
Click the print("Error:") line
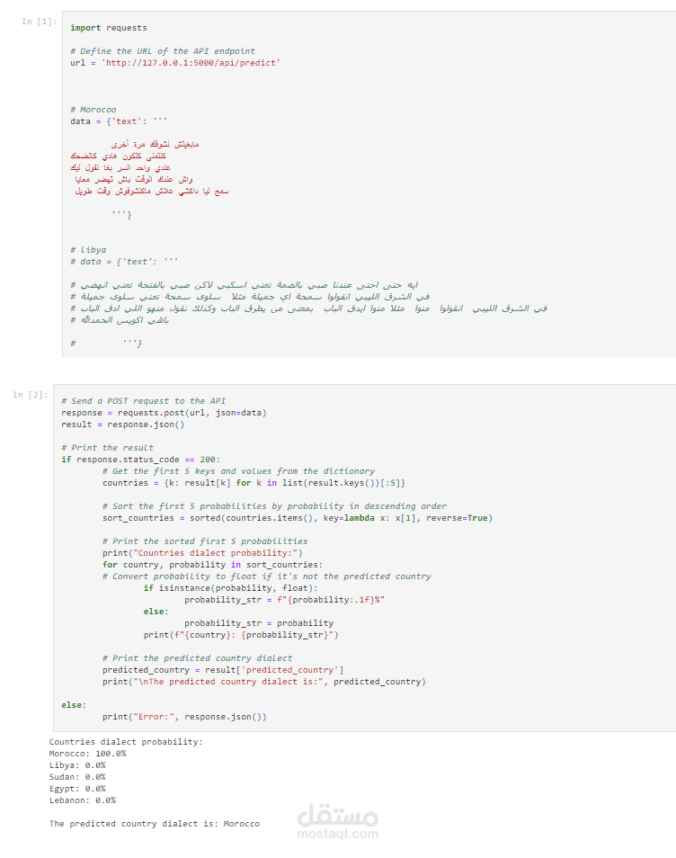pos(184,717)
